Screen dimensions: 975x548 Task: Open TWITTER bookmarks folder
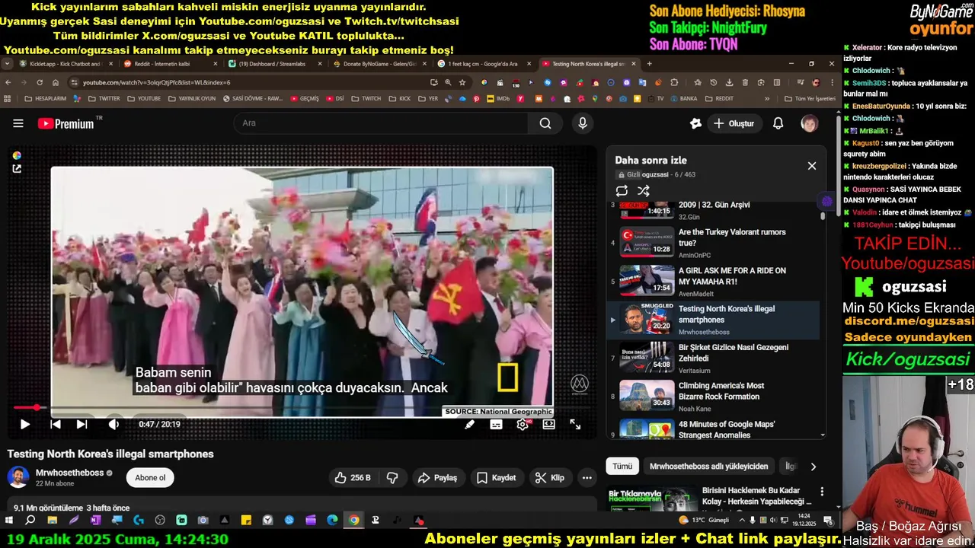(104, 98)
